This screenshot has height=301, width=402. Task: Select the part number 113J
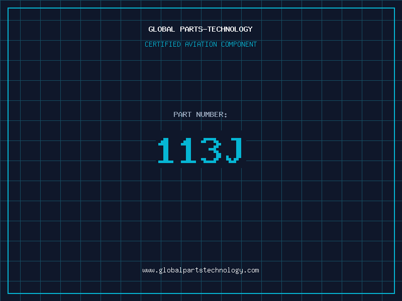[200, 150]
